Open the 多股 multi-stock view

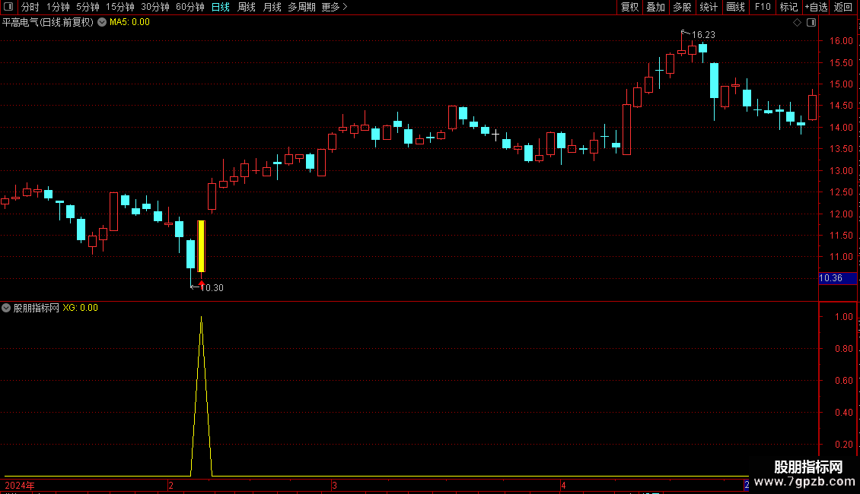click(683, 7)
